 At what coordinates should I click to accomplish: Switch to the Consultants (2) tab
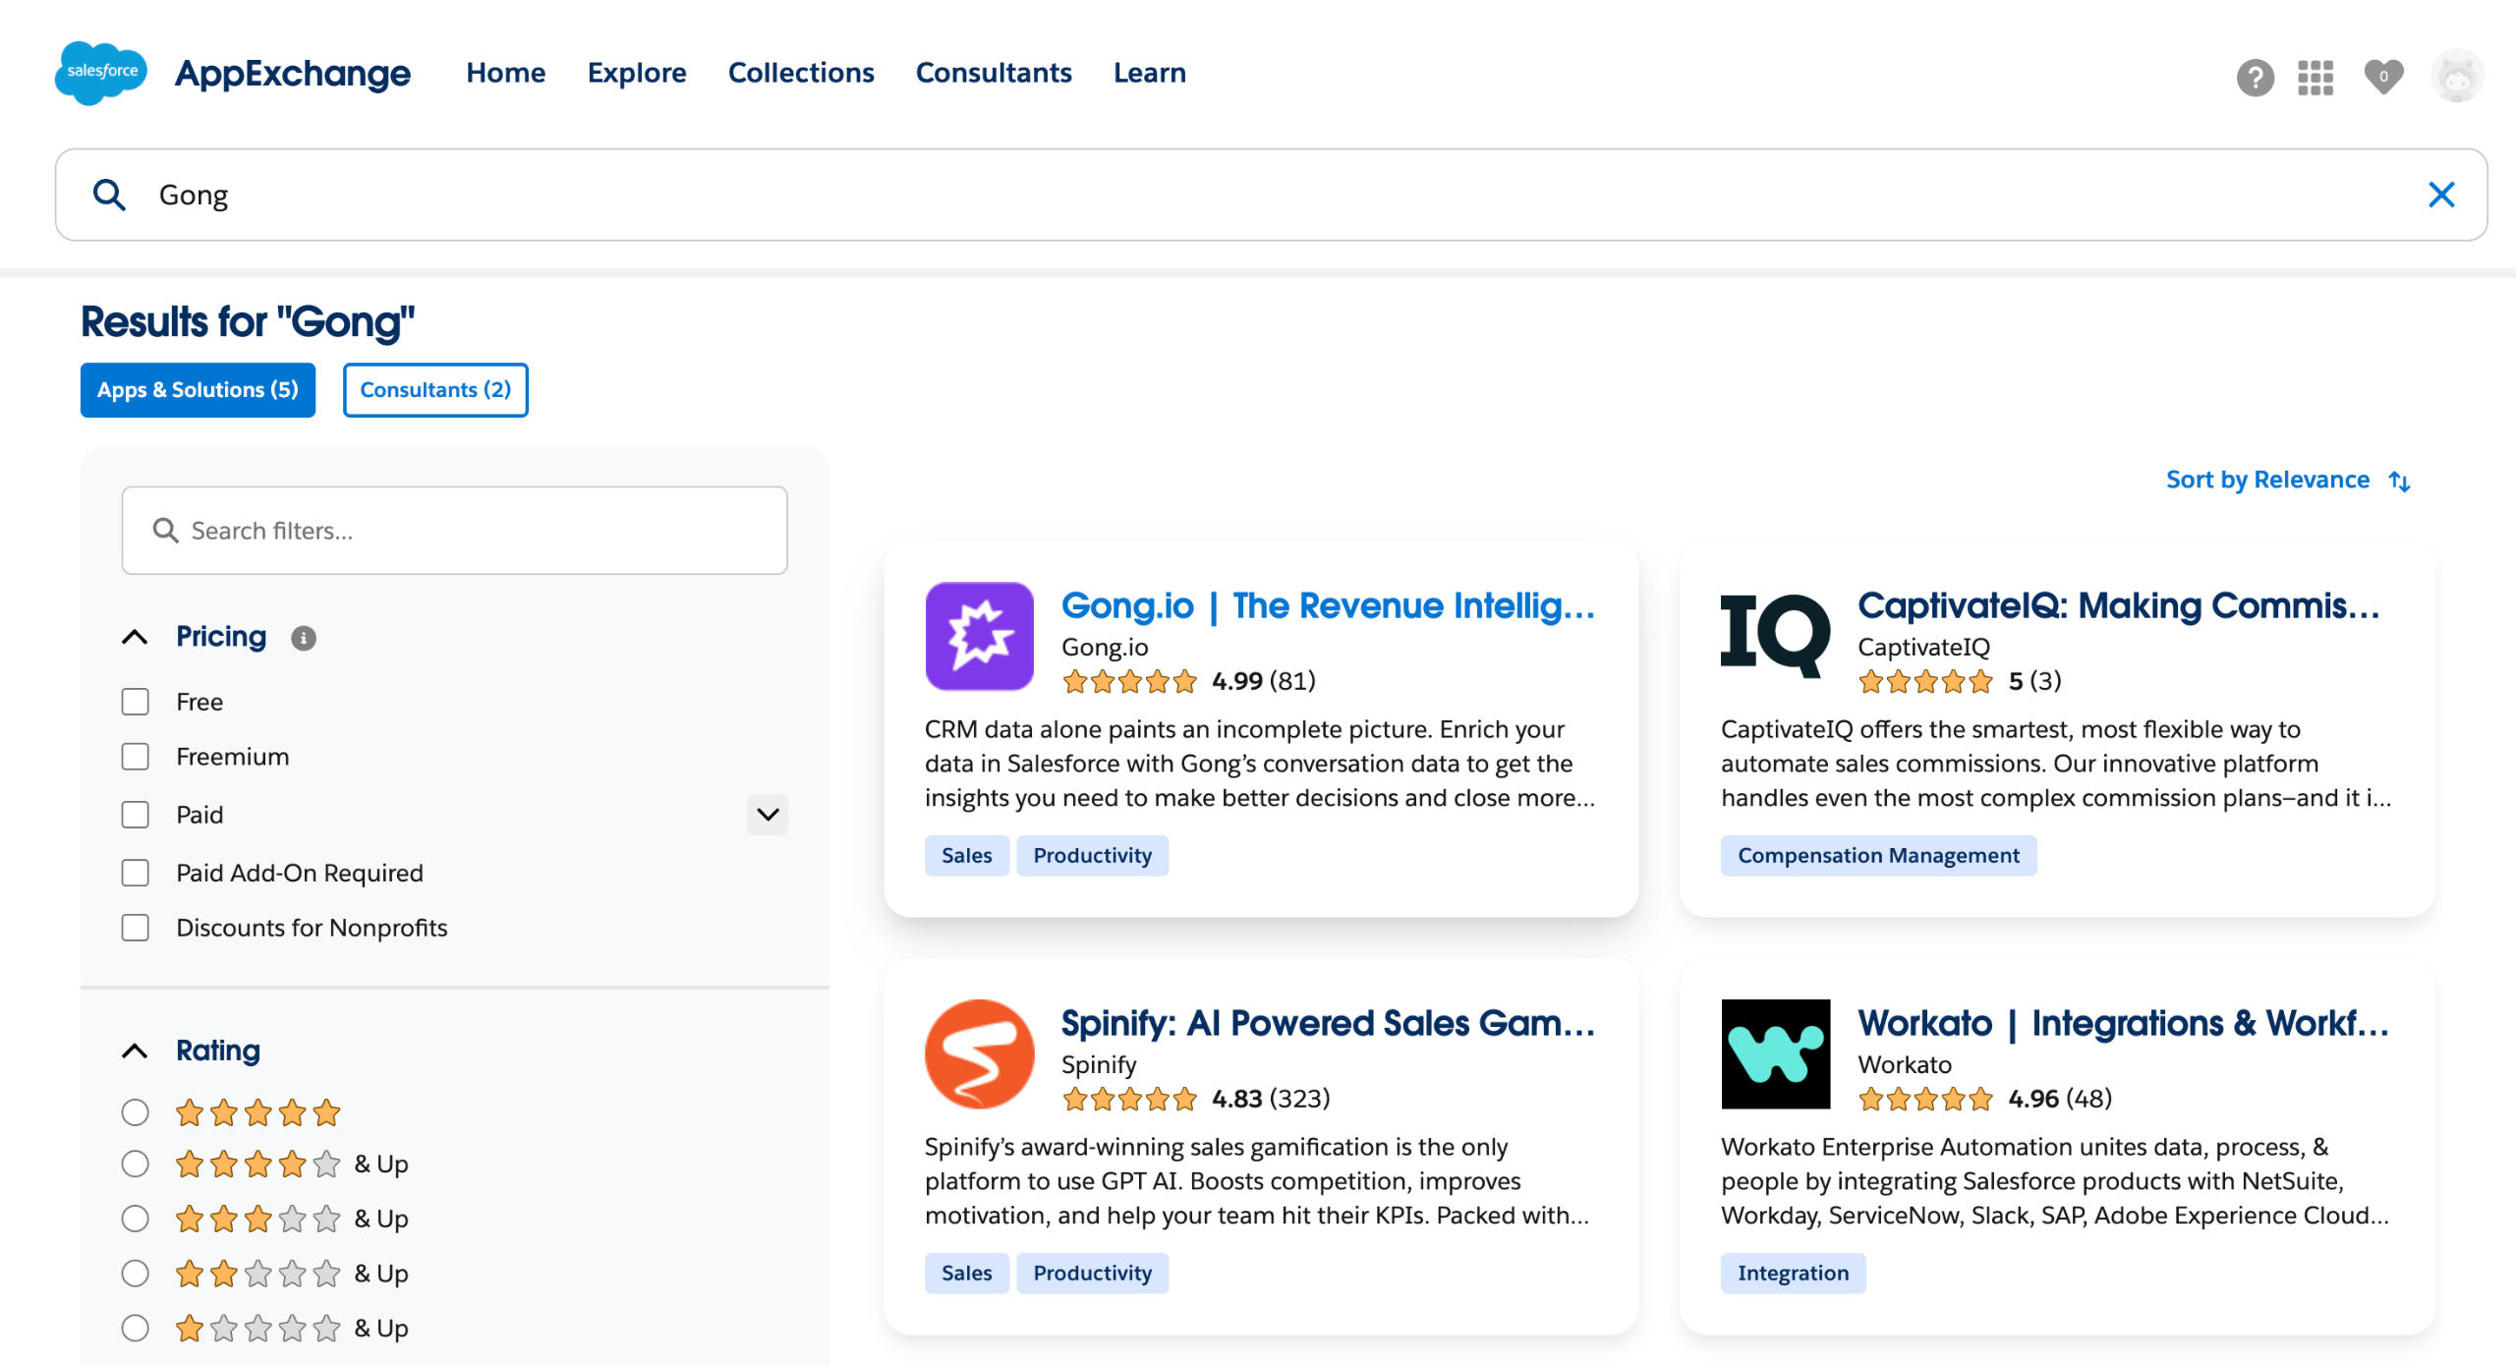tap(434, 389)
